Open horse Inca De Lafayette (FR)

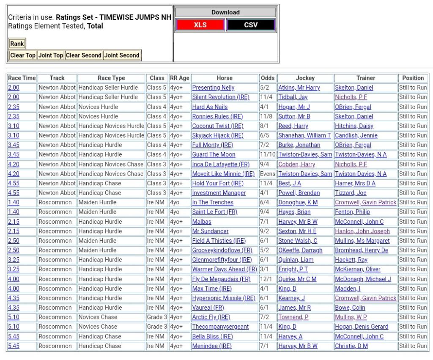[x=221, y=164]
